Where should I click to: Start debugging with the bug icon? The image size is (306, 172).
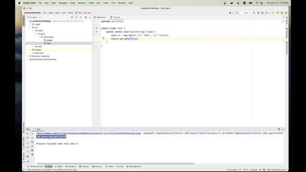258,13
